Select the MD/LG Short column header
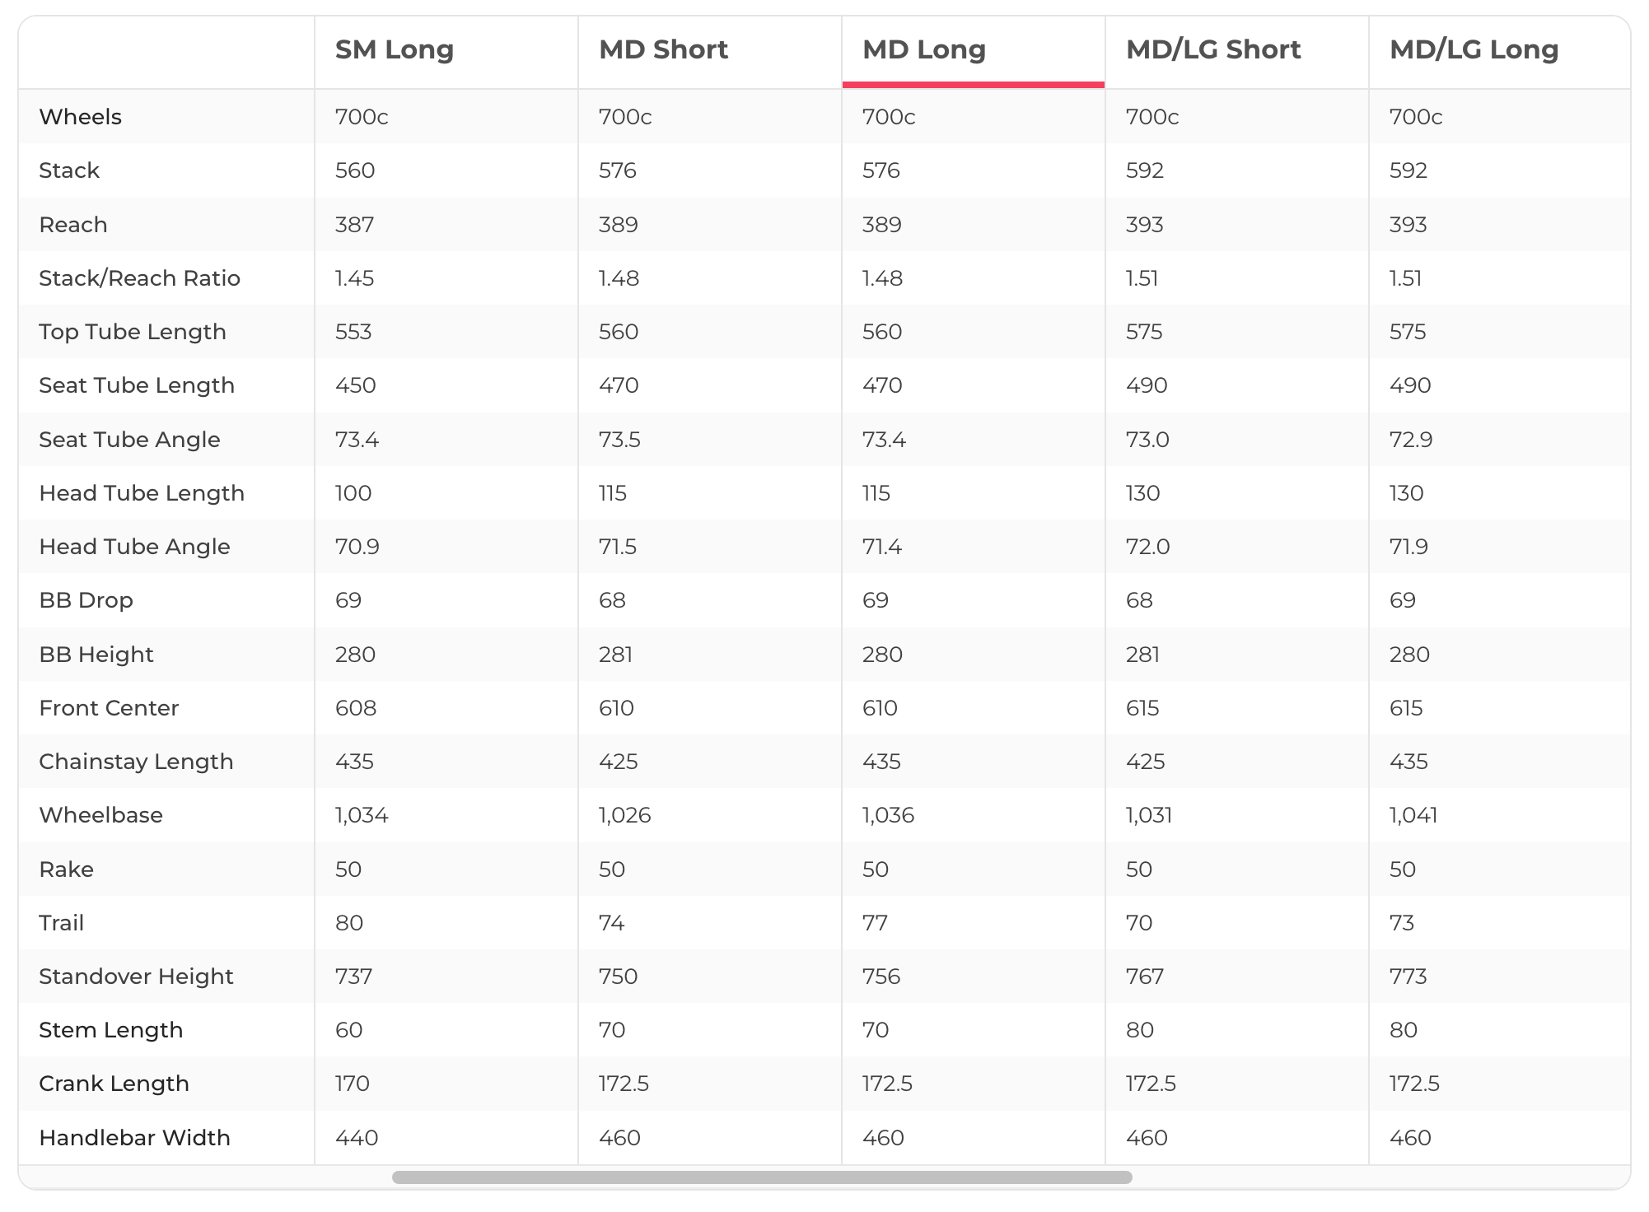The width and height of the screenshot is (1649, 1212). [x=1213, y=49]
